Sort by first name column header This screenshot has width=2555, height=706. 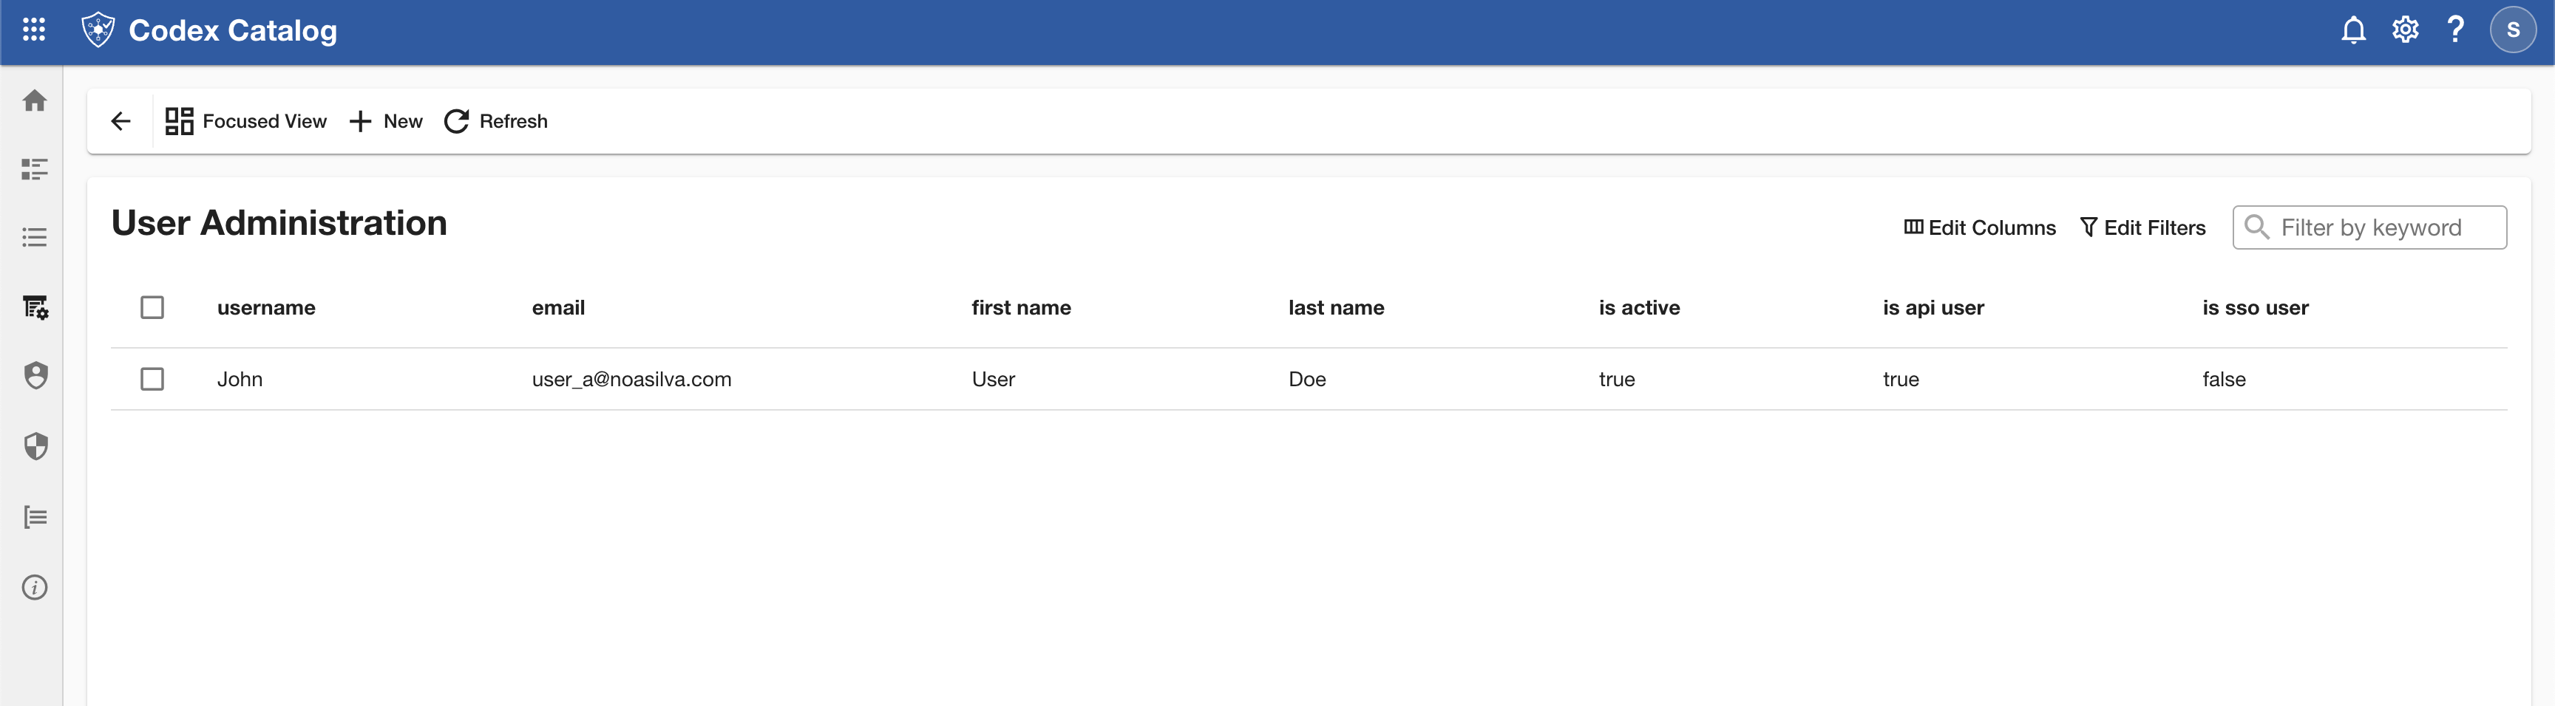[x=1021, y=308]
